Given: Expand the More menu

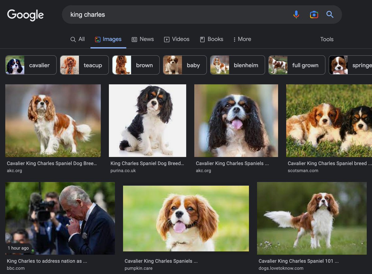Looking at the screenshot, I should 242,39.
